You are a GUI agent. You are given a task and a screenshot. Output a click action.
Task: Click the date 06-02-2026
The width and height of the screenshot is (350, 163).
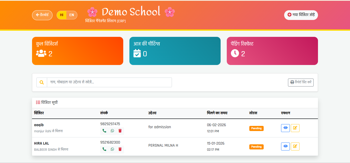[x=217, y=125]
